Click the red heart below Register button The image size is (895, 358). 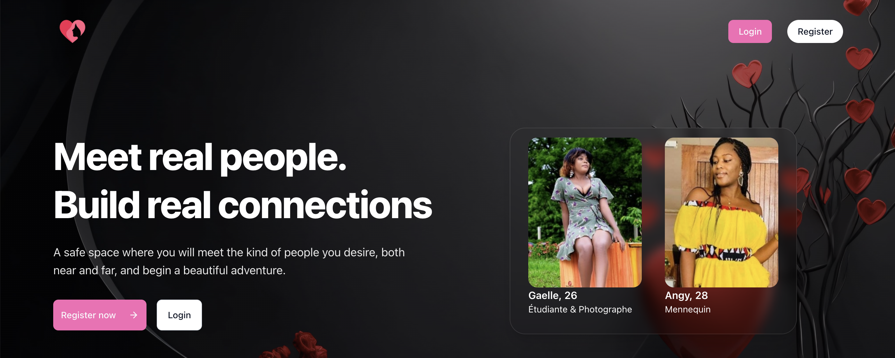point(859,58)
